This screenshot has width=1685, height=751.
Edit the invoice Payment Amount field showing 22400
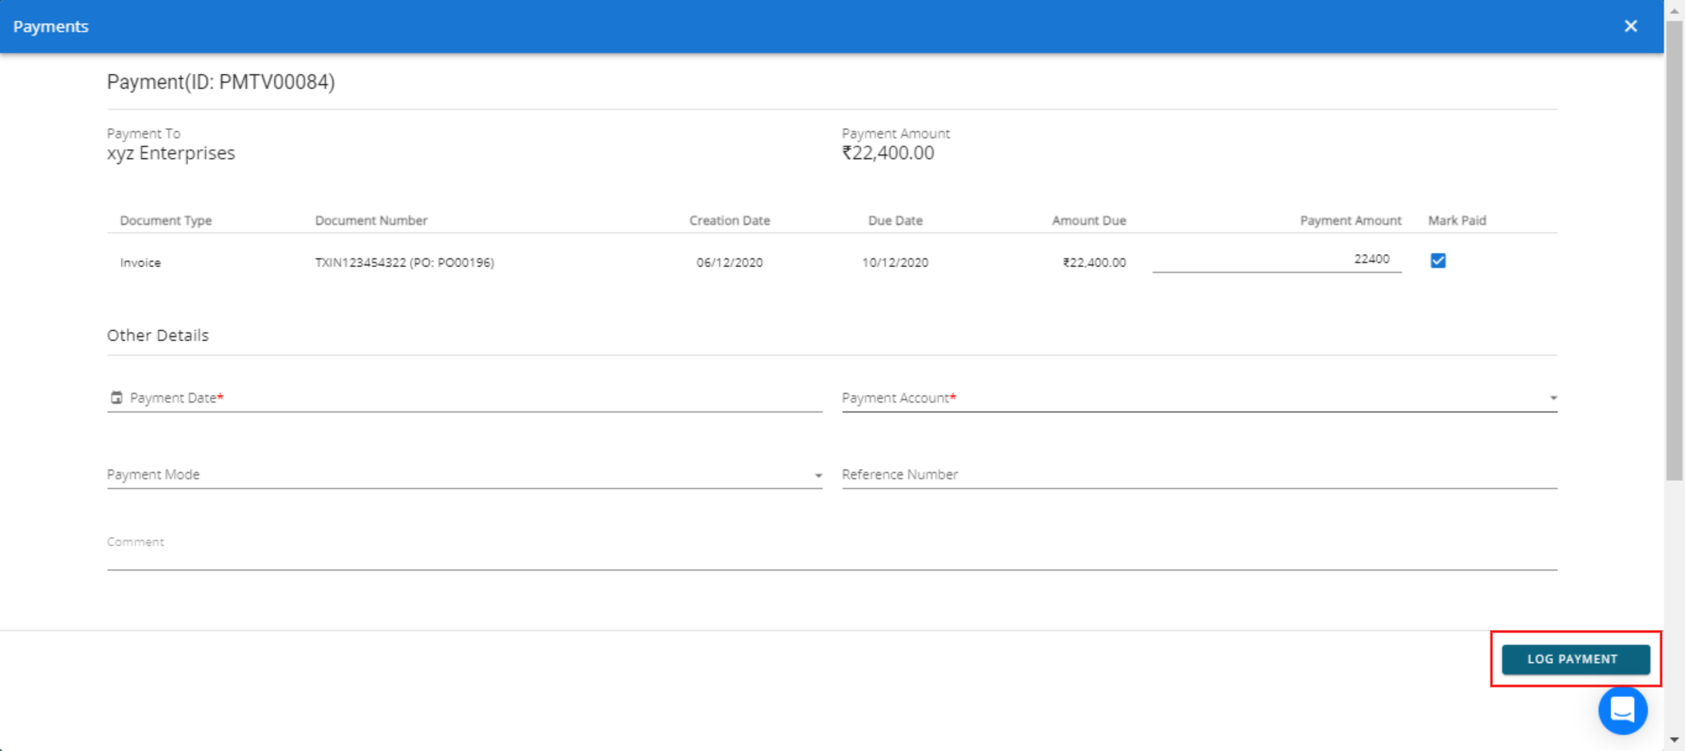tap(1277, 259)
